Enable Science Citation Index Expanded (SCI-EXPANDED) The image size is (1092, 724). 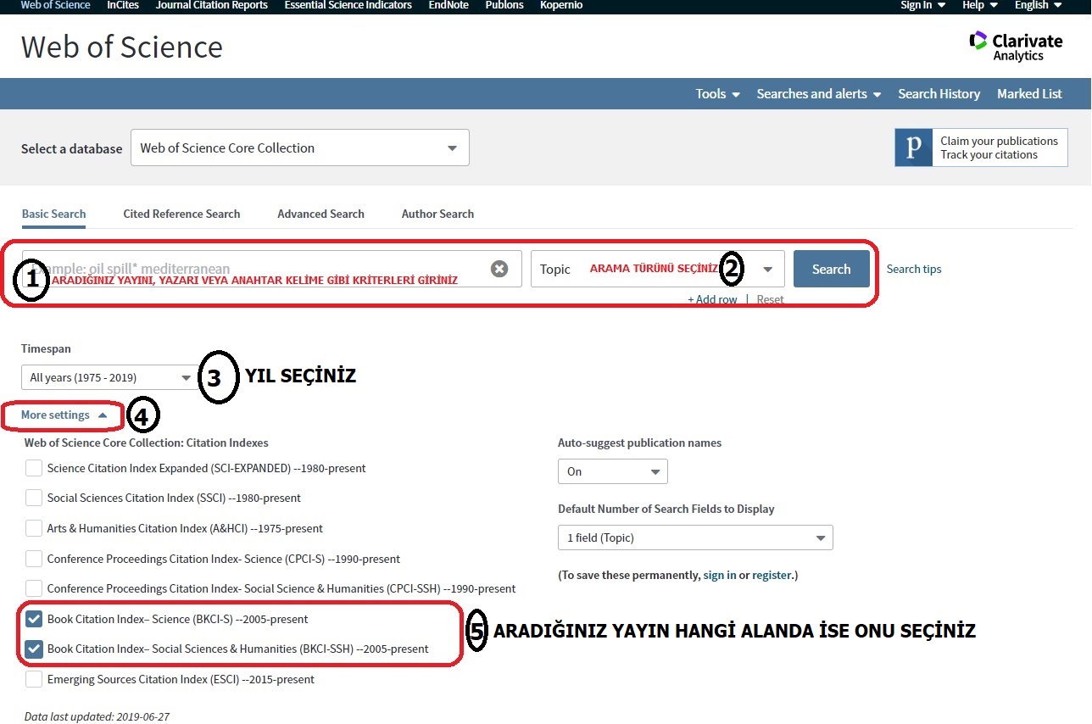(33, 467)
